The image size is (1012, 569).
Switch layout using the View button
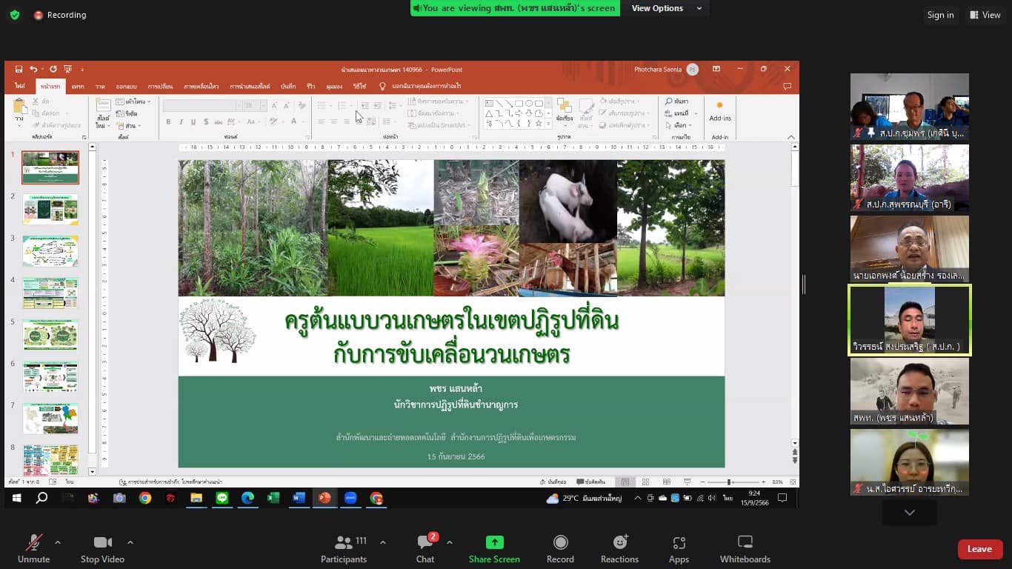pyautogui.click(x=985, y=15)
